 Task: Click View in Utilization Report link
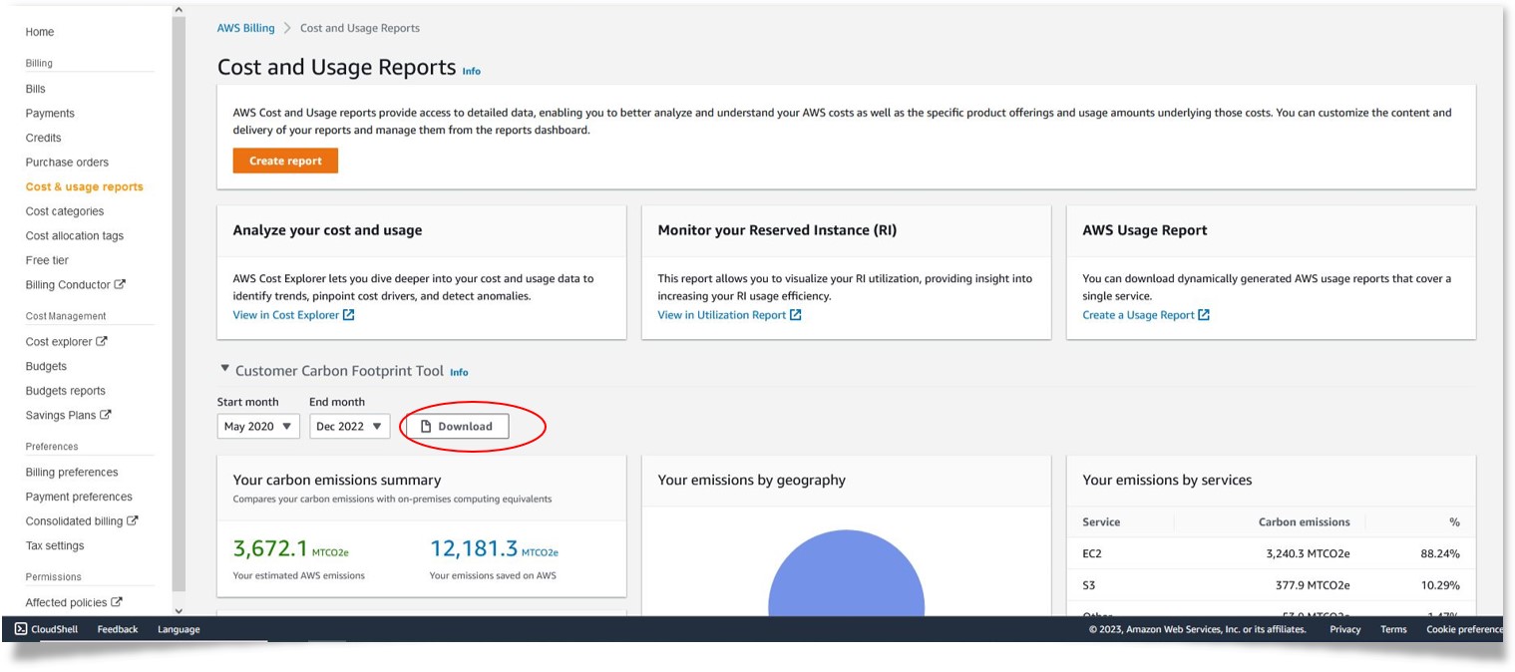point(722,315)
